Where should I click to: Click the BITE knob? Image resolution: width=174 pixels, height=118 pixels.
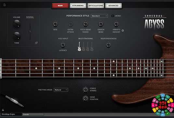55,24
